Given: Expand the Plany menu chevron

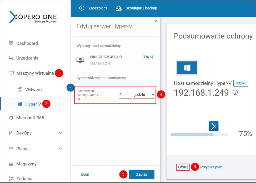Looking at the screenshot, I should coord(61,148).
